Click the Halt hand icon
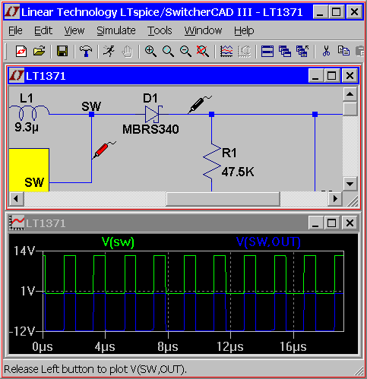This screenshot has width=367, height=379. tap(128, 52)
